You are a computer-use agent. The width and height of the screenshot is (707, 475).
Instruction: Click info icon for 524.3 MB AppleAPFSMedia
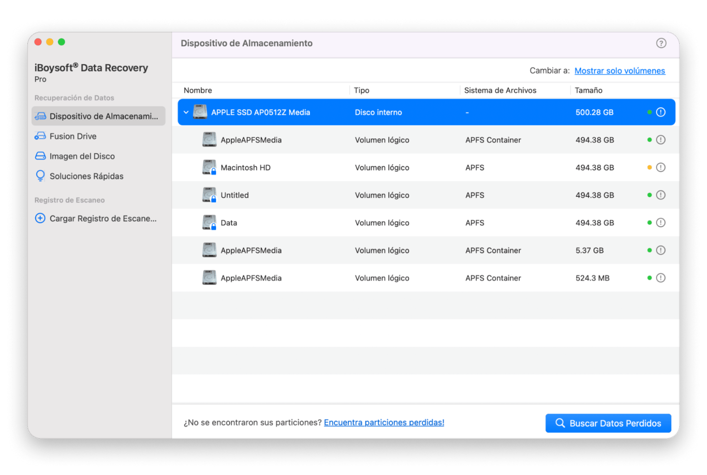[x=661, y=278]
